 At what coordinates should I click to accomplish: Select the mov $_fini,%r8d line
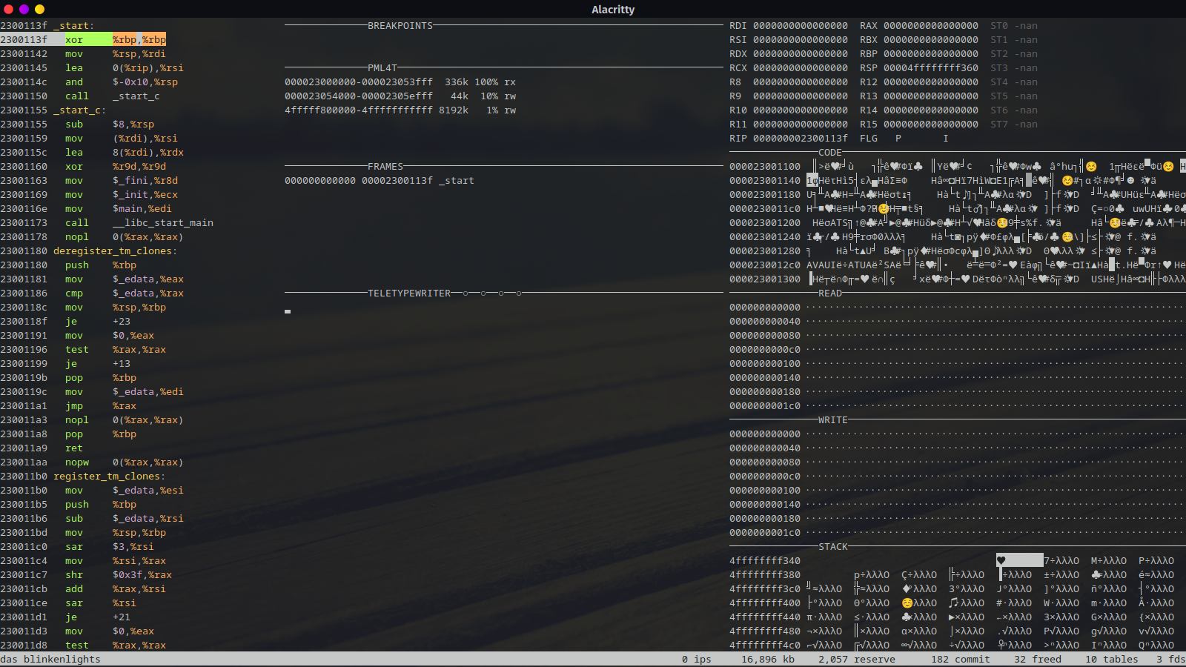click(x=89, y=181)
